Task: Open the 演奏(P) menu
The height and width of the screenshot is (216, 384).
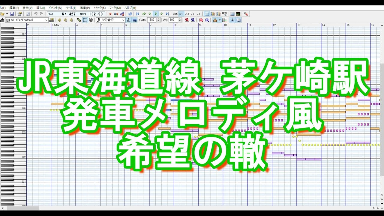Action: [85, 8]
